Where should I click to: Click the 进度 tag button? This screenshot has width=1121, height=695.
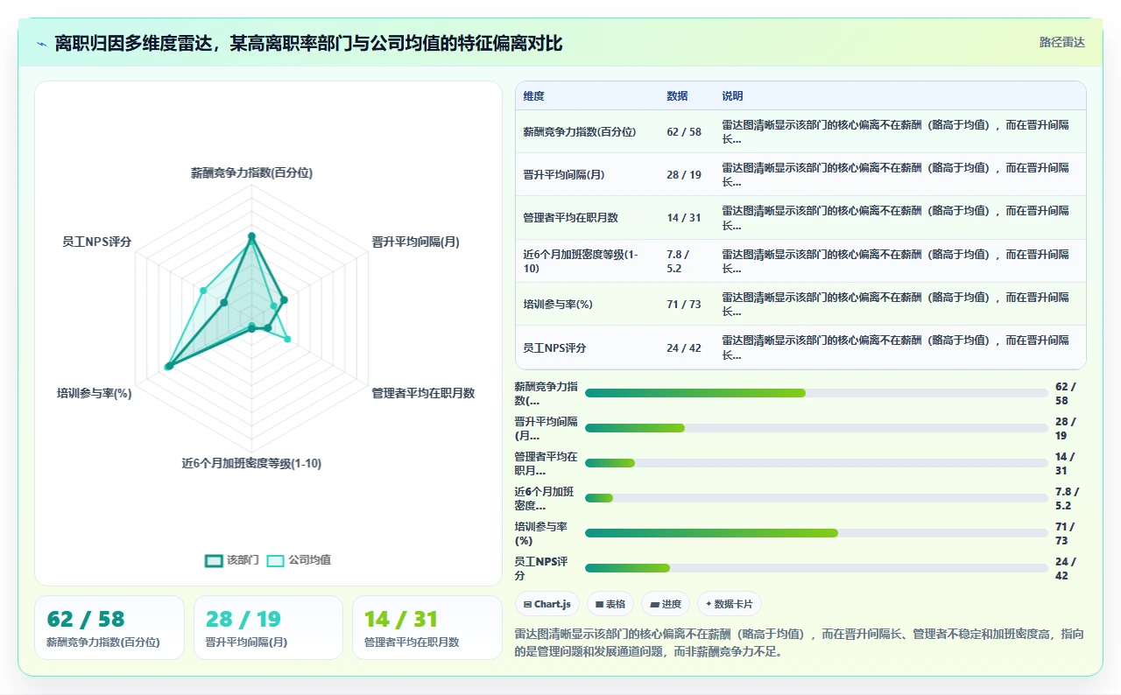tap(666, 604)
